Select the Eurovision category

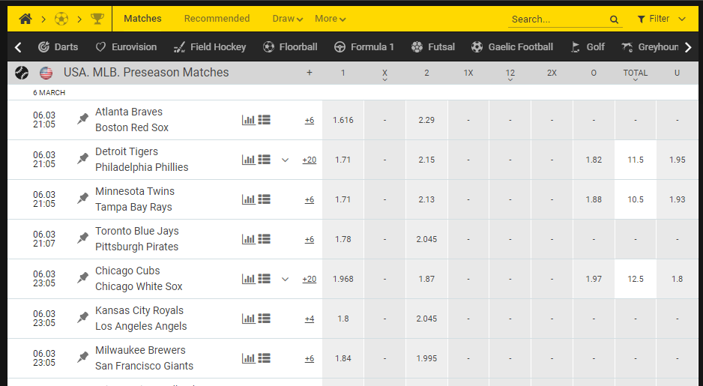coord(126,46)
